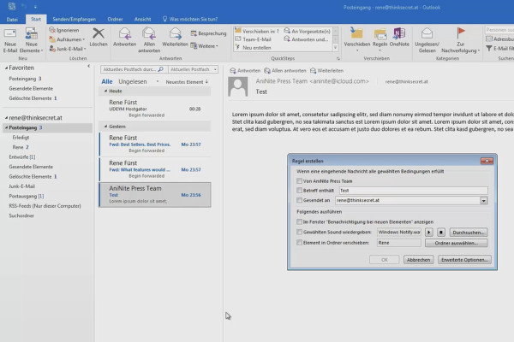This screenshot has height=342, width=514.
Task: Tick the Gesendet an checkbox
Action: 299,200
